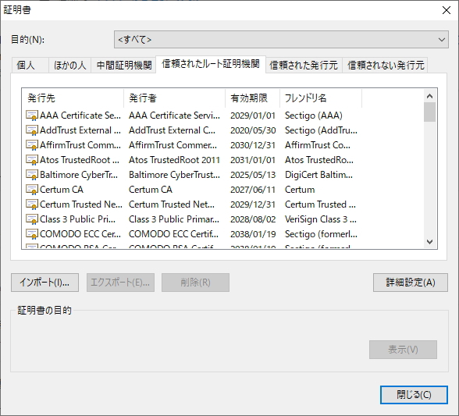
Task: Click issuer 'Certum CA' in 発行者 column
Action: point(151,190)
